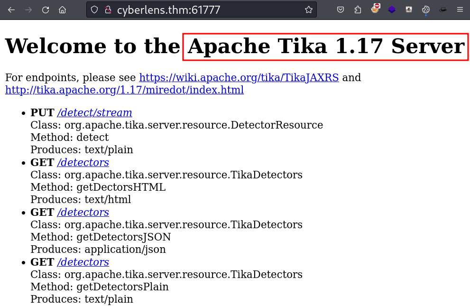Screen dimensions: 470x306
Task: Open the tracking protection shield icon
Action: click(94, 9)
